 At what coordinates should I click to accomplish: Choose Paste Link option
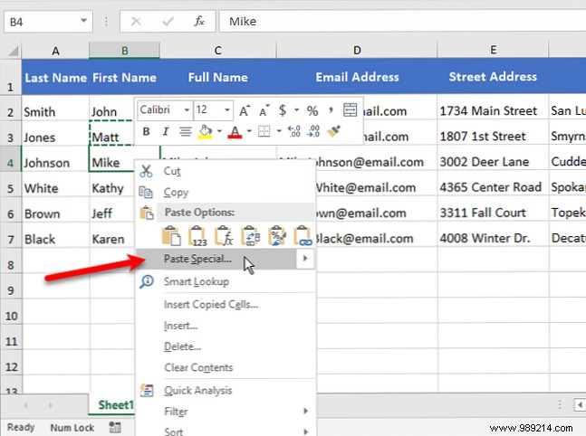303,236
